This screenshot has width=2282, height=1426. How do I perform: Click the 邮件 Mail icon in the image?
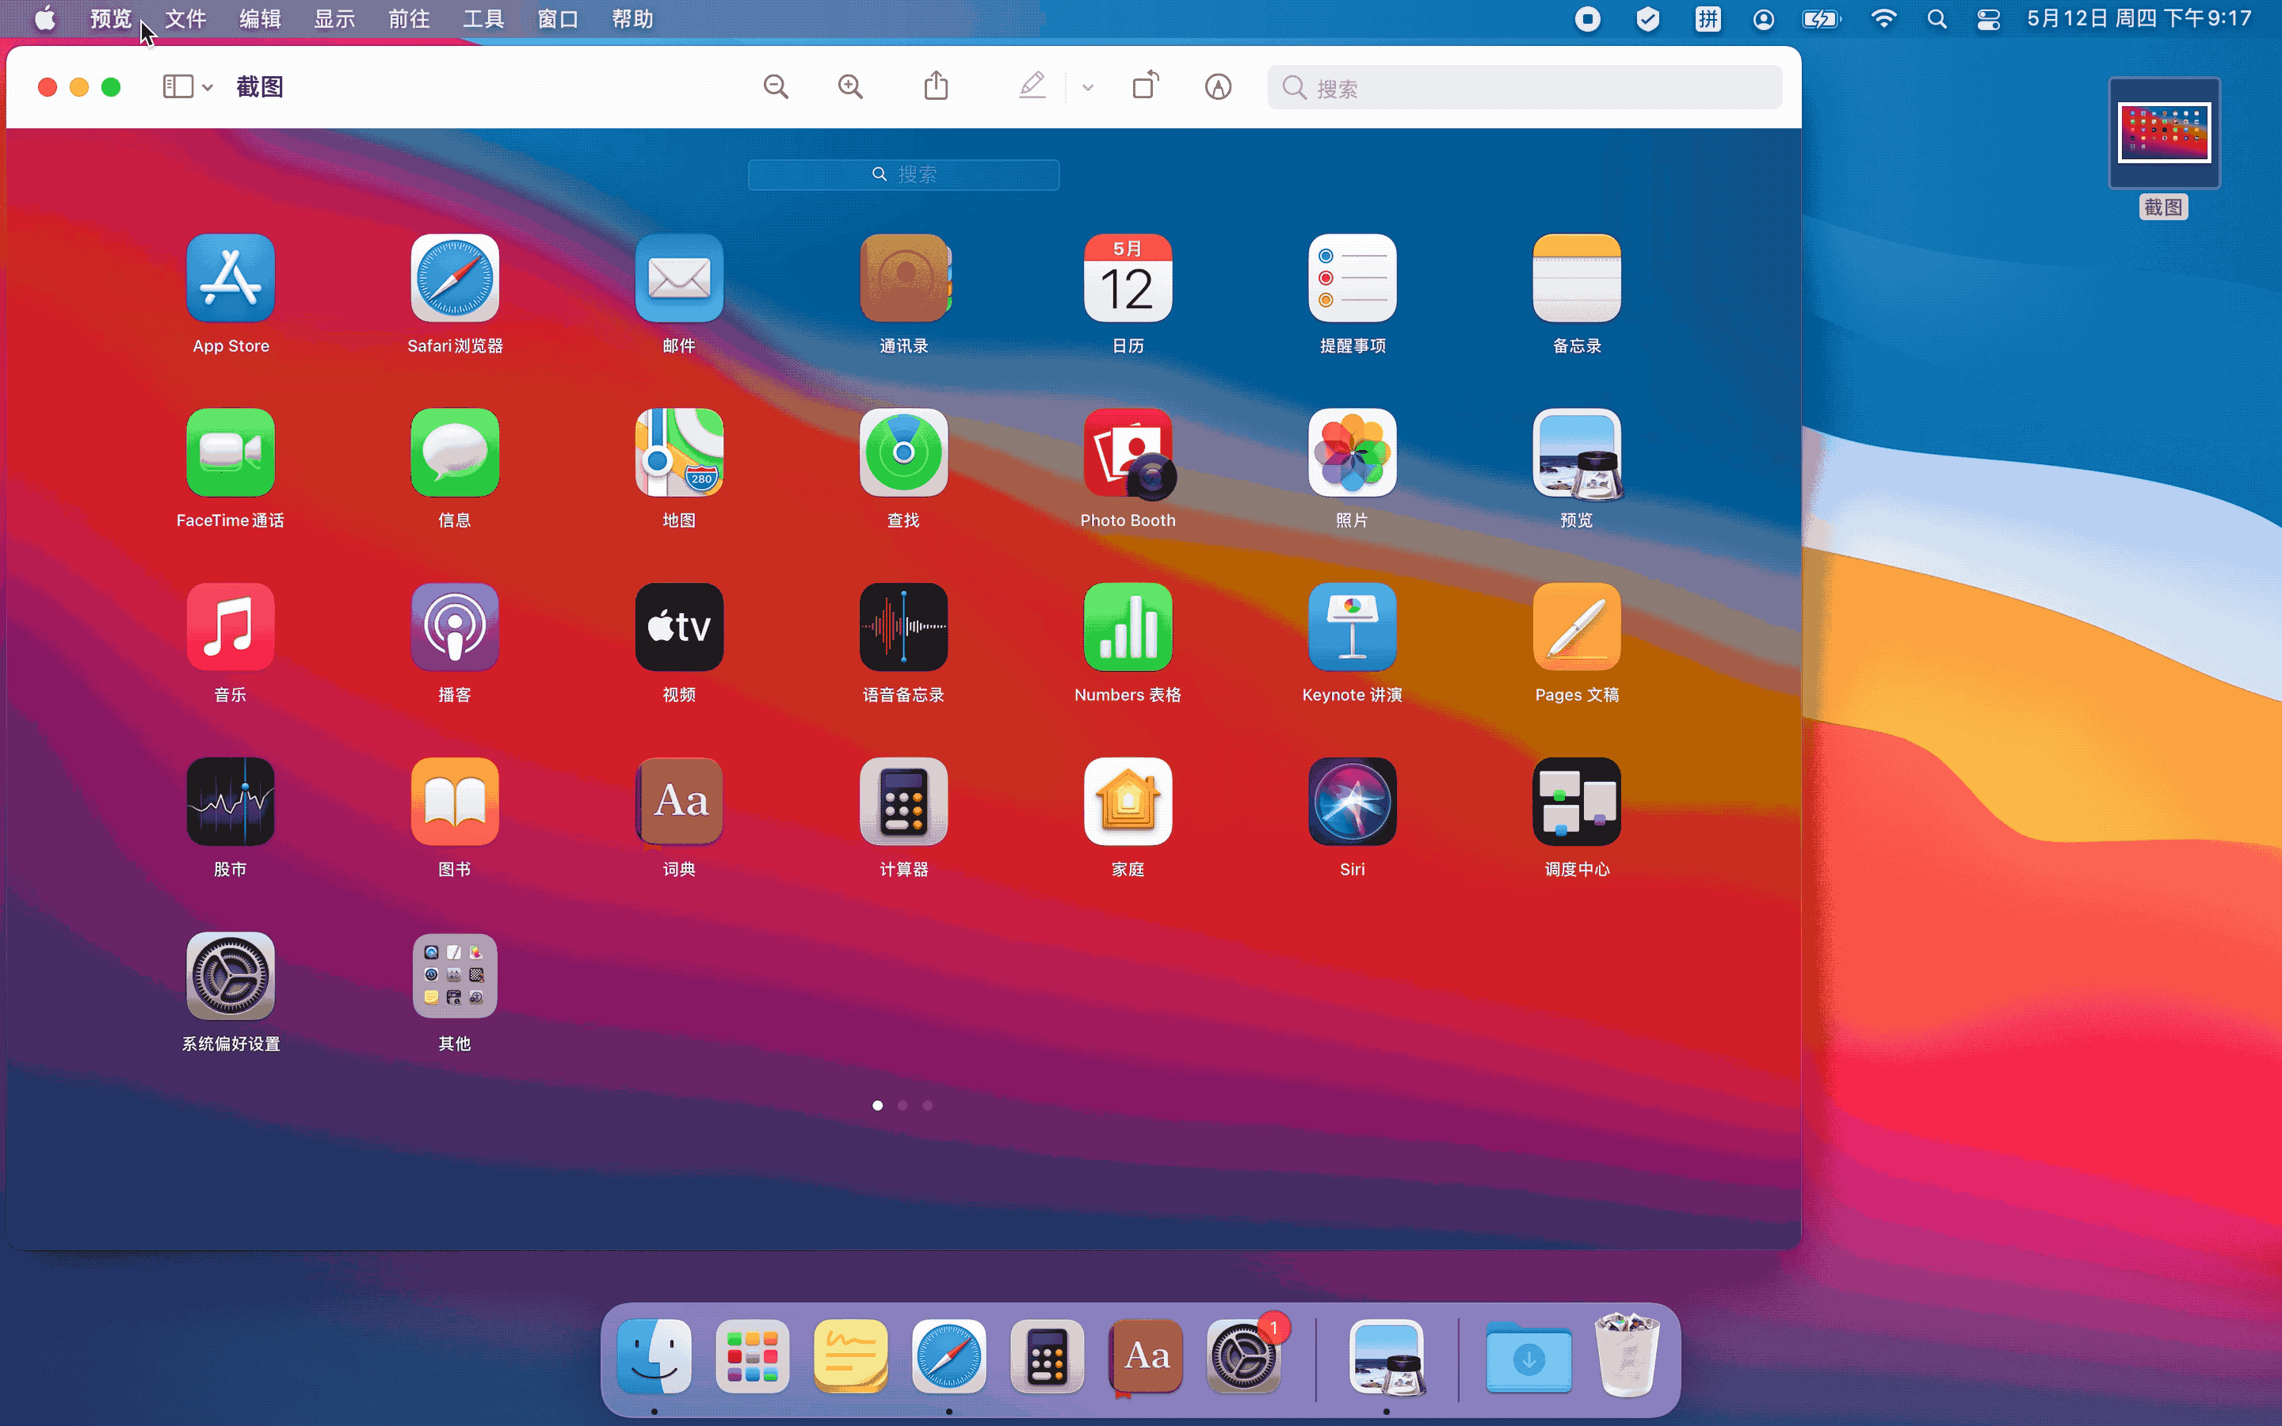tap(679, 278)
